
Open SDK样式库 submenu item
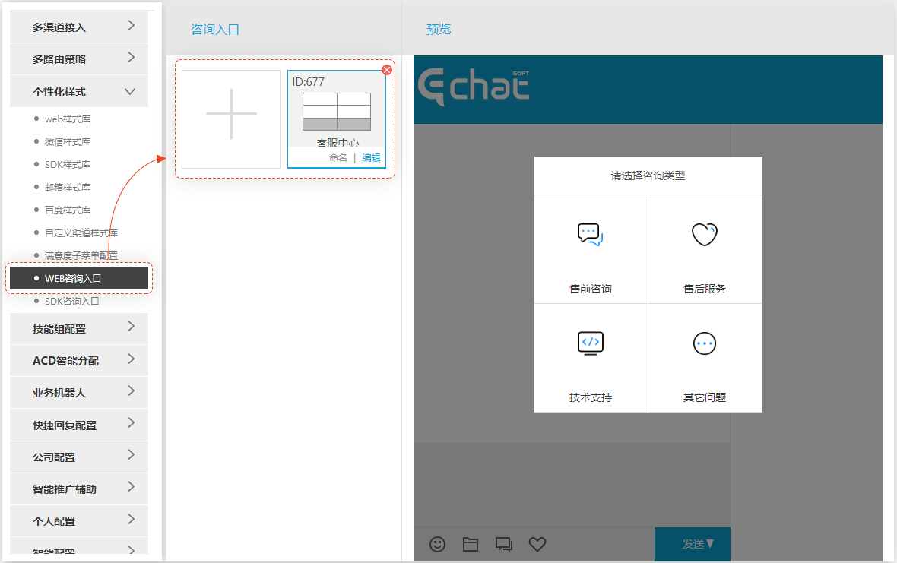click(x=68, y=165)
